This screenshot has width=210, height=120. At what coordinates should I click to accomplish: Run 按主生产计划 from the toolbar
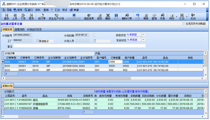tap(56, 17)
